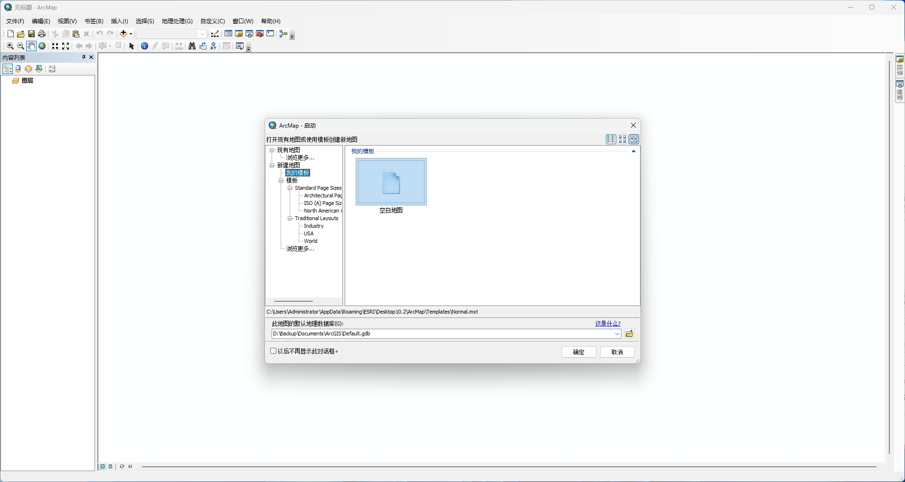Check 以后不再显示此对话框

coord(273,351)
